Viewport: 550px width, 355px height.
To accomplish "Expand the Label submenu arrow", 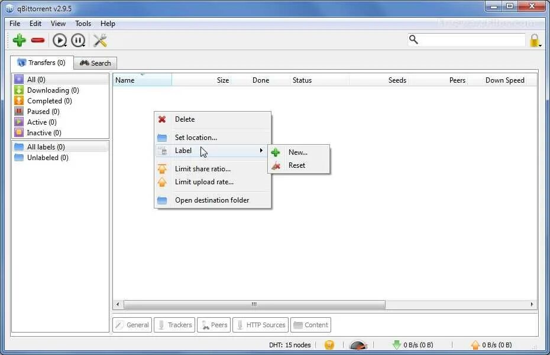I will 261,151.
